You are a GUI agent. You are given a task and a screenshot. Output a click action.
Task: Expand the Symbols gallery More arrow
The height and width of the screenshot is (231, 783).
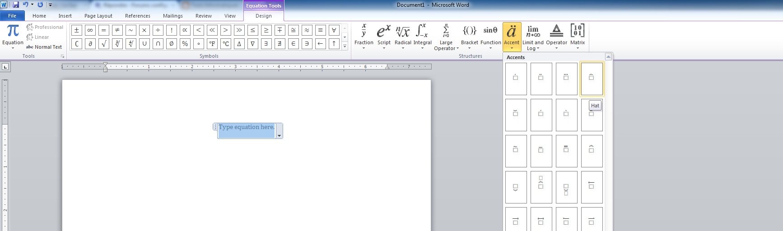tap(345, 46)
